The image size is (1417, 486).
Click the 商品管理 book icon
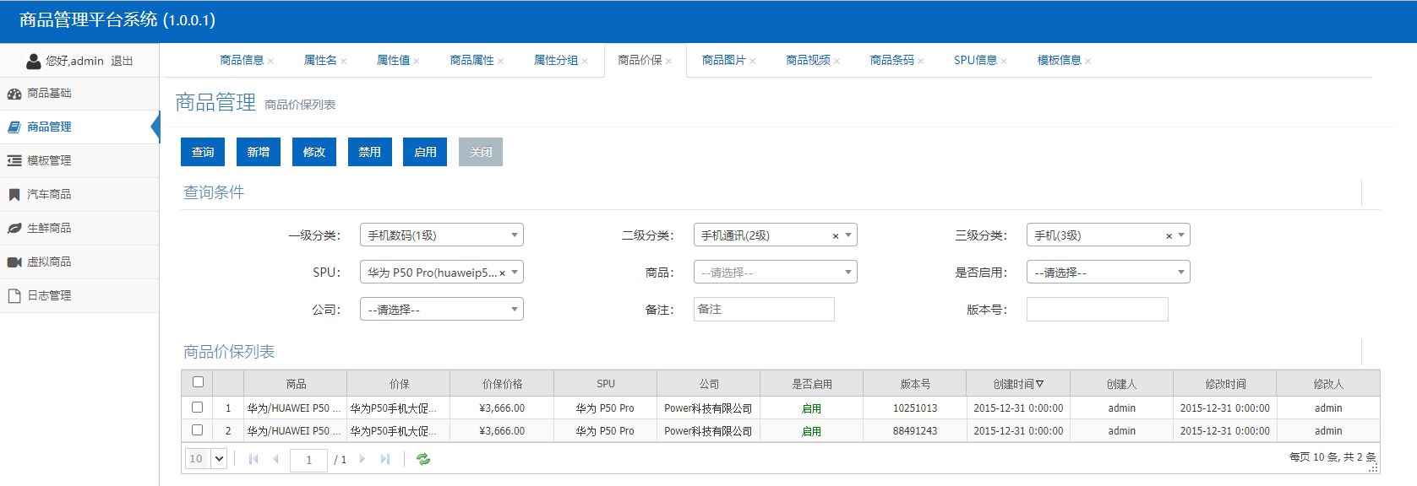(14, 127)
